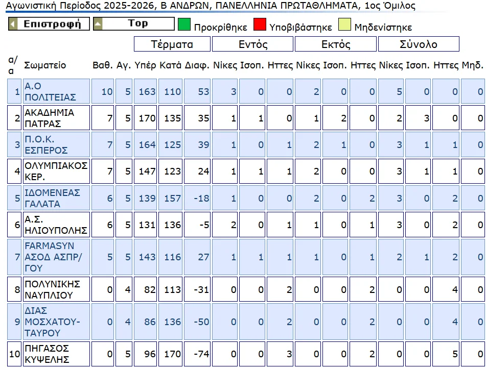Open the FARMASYN ΑΣΟΔ ΑΣΠΡ/ΓΟΥ team entry

pyautogui.click(x=53, y=257)
